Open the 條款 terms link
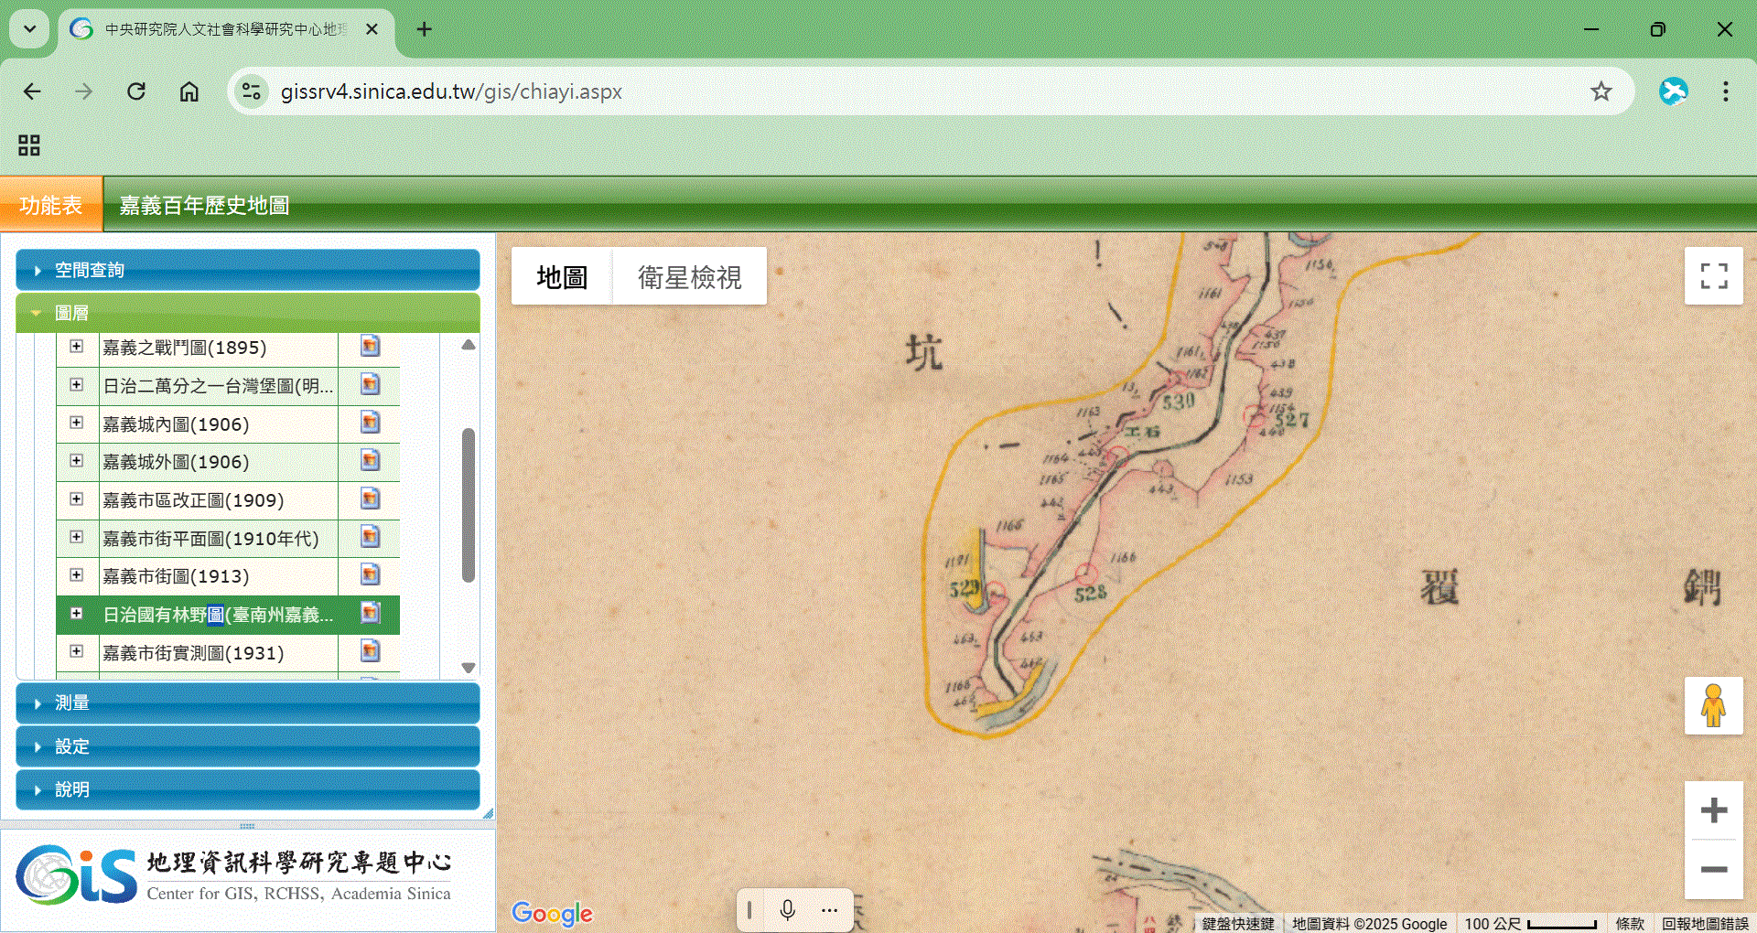 tap(1629, 924)
